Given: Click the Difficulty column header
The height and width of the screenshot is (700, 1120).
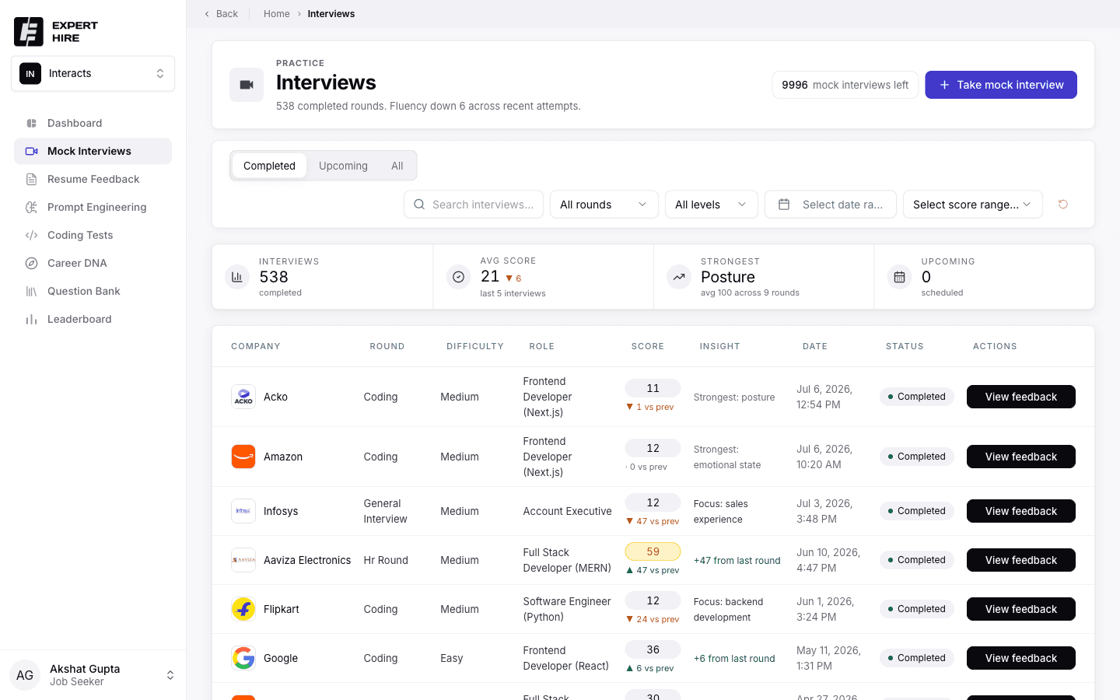Looking at the screenshot, I should (x=475, y=346).
